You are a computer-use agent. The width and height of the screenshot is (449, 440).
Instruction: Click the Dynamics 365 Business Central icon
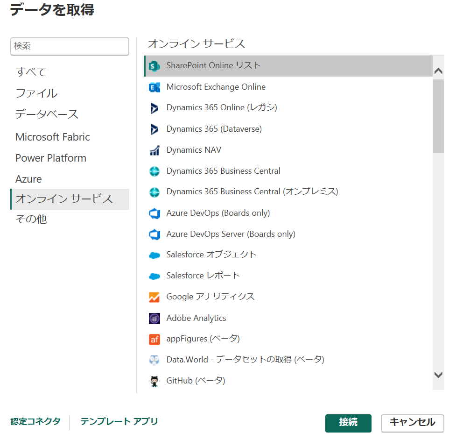pyautogui.click(x=154, y=171)
